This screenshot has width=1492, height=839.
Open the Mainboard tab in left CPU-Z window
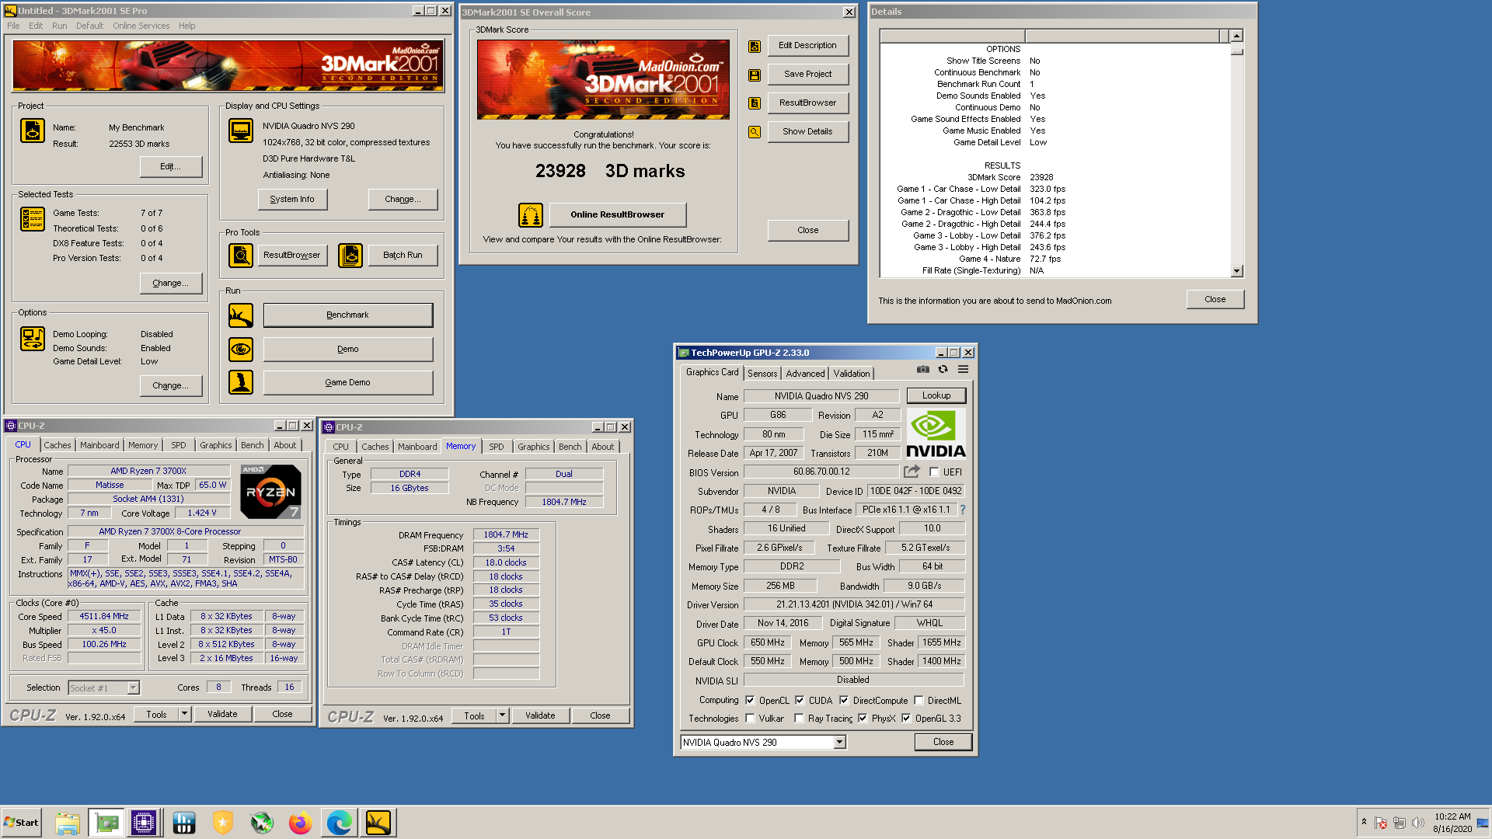(99, 445)
